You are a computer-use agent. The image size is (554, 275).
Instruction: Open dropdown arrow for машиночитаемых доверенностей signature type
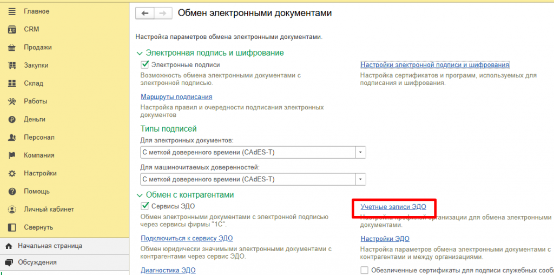(x=360, y=179)
